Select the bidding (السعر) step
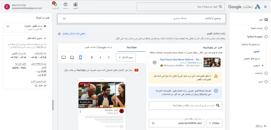The image size is (271, 130). (x=266, y=82)
